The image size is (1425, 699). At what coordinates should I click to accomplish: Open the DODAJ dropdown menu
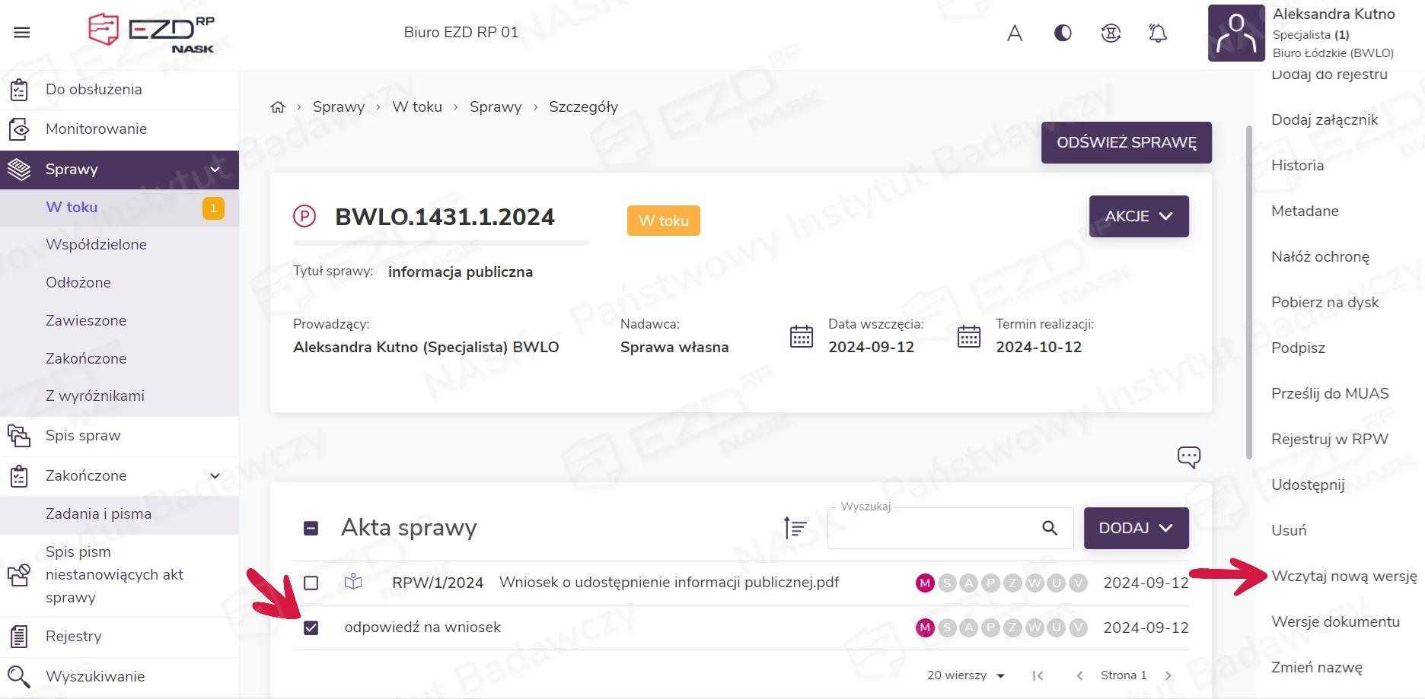click(1136, 528)
